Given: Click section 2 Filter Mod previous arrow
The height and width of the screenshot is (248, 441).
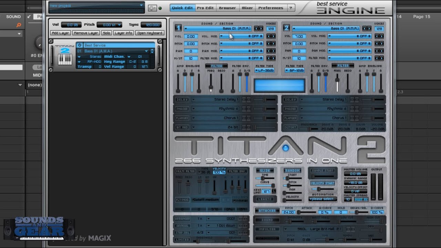Looking at the screenshot, I should pyautogui.click(x=377, y=58).
